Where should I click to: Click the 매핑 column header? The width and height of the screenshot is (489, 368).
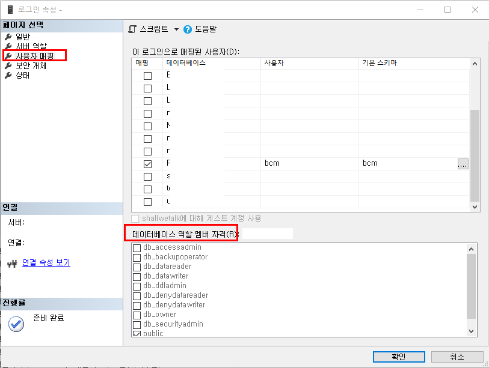coord(147,63)
